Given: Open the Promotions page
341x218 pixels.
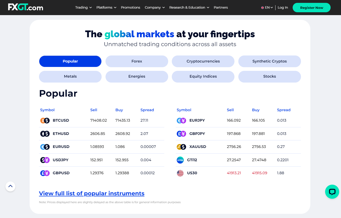Looking at the screenshot, I should 130,7.
